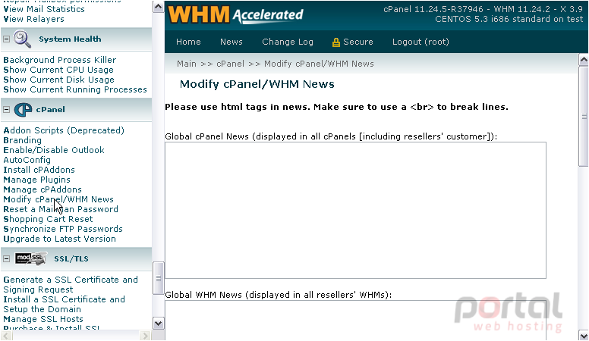This screenshot has width=589, height=341.
Task: Click into Global WHM News text area
Action: (355, 320)
